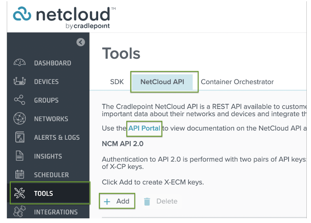The image size is (311, 223).
Task: Click the Groups share-node icon
Action: 19,100
